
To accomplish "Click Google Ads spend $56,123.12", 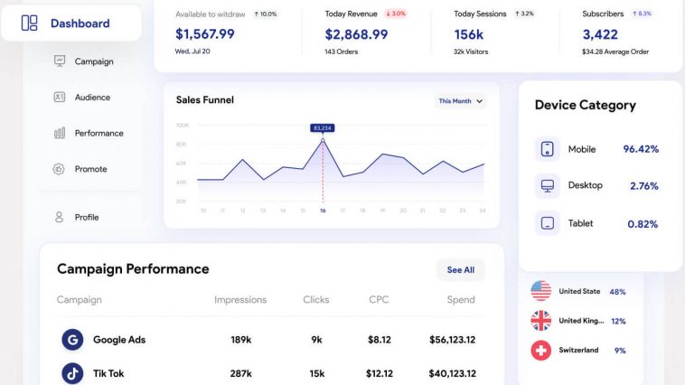I will (x=452, y=340).
